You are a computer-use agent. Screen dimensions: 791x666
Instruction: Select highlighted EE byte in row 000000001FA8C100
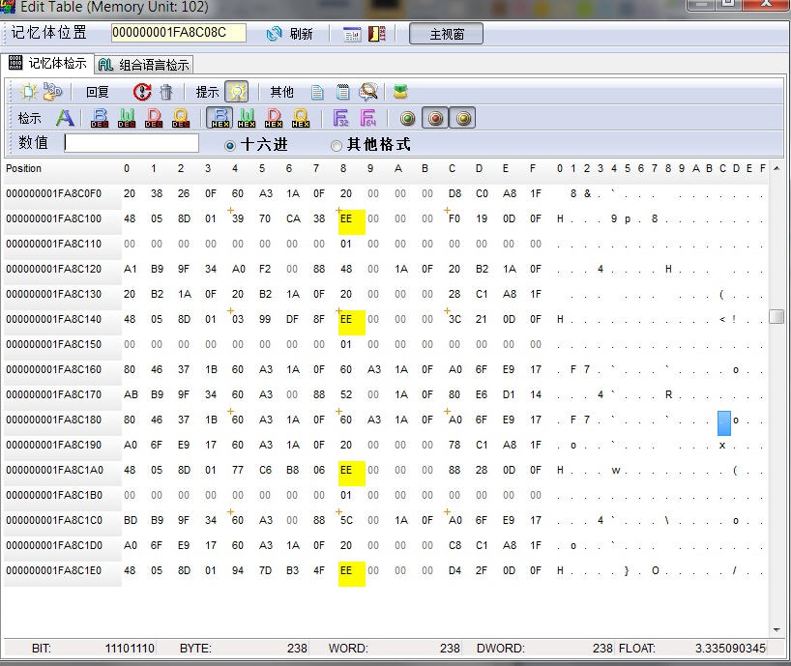click(x=351, y=219)
